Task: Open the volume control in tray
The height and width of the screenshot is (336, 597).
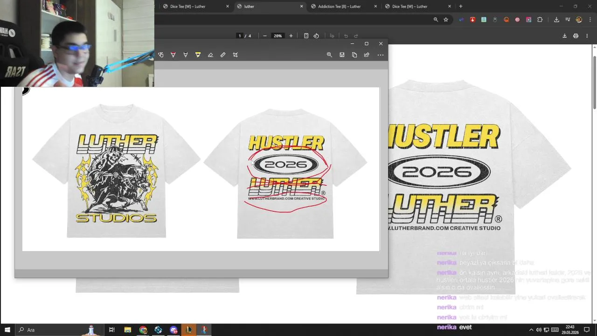Action: pyautogui.click(x=539, y=330)
